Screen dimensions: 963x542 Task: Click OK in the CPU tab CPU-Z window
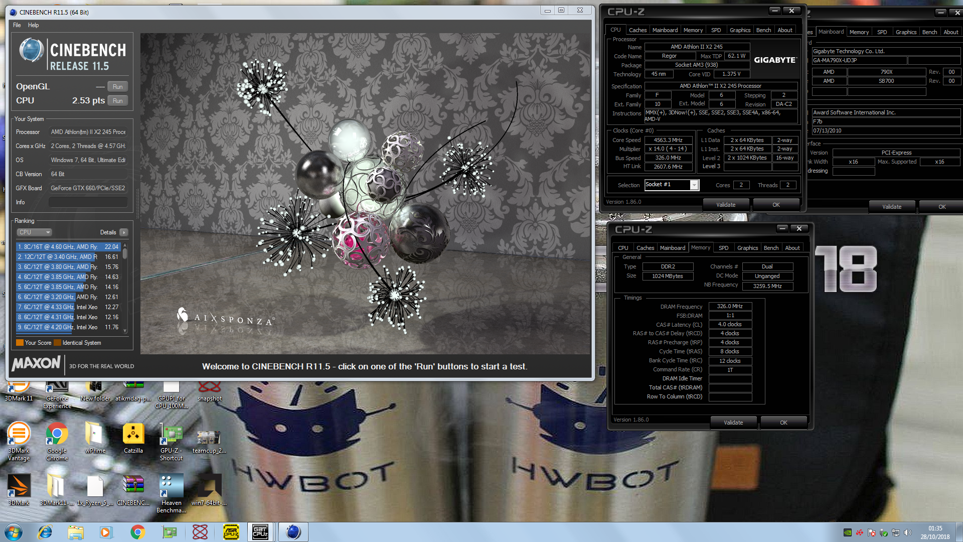pos(776,205)
